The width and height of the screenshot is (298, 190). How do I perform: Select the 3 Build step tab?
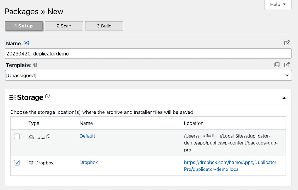pos(104,26)
